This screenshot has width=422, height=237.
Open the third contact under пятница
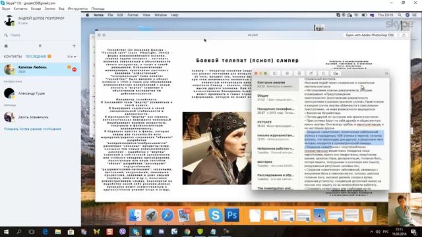[40, 117]
